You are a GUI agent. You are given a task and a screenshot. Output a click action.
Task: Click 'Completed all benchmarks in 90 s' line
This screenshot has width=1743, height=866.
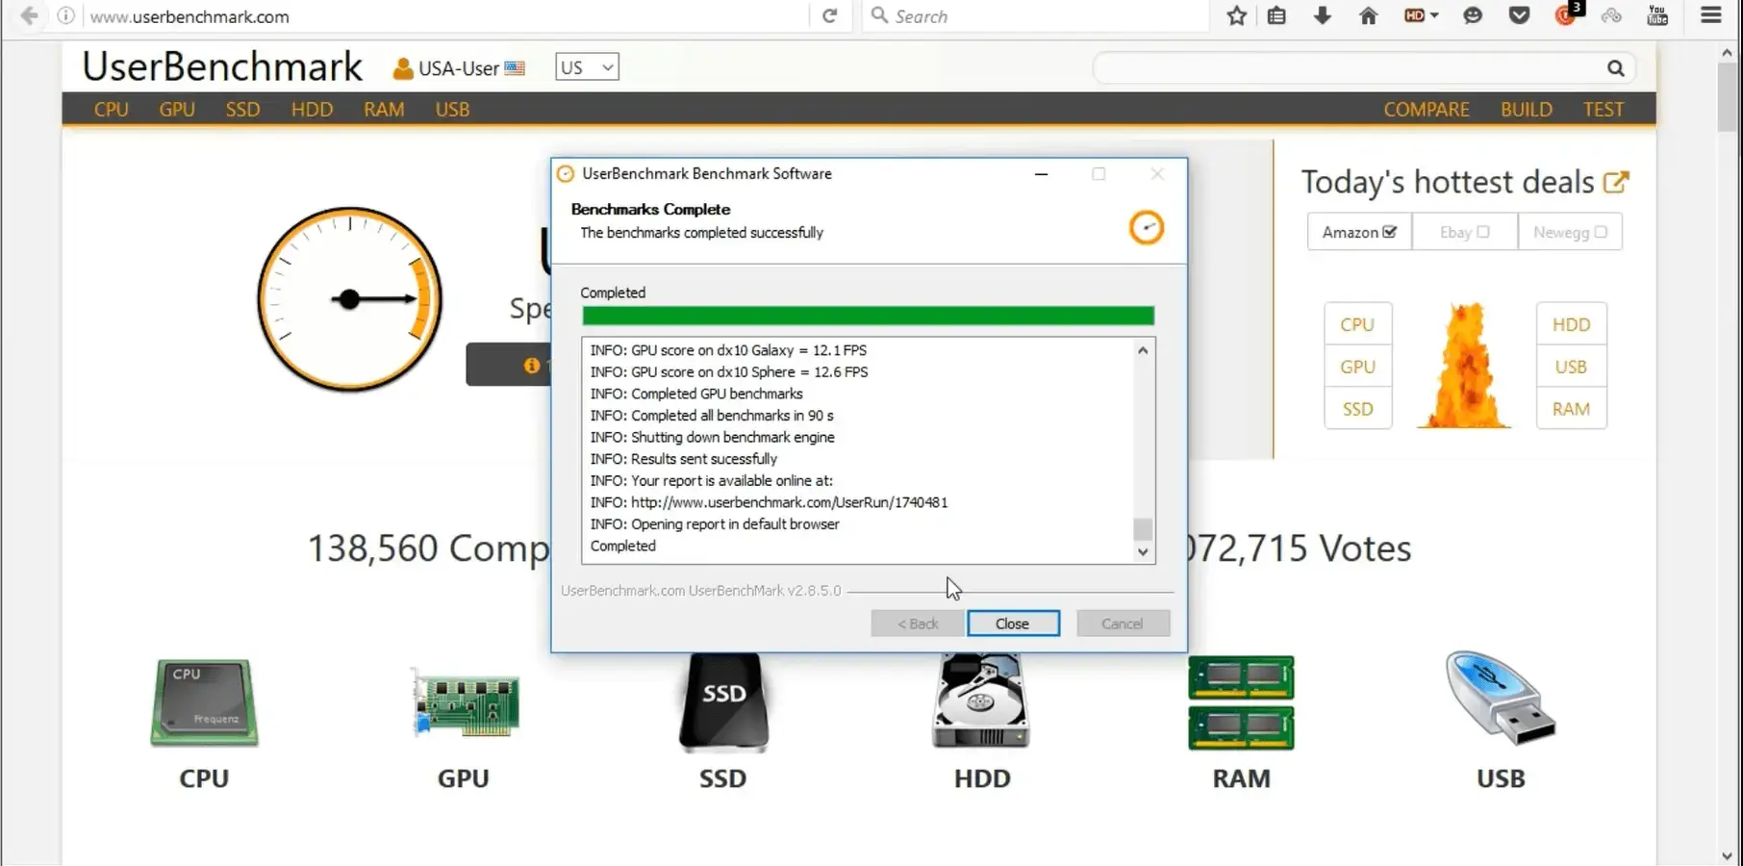(x=712, y=416)
